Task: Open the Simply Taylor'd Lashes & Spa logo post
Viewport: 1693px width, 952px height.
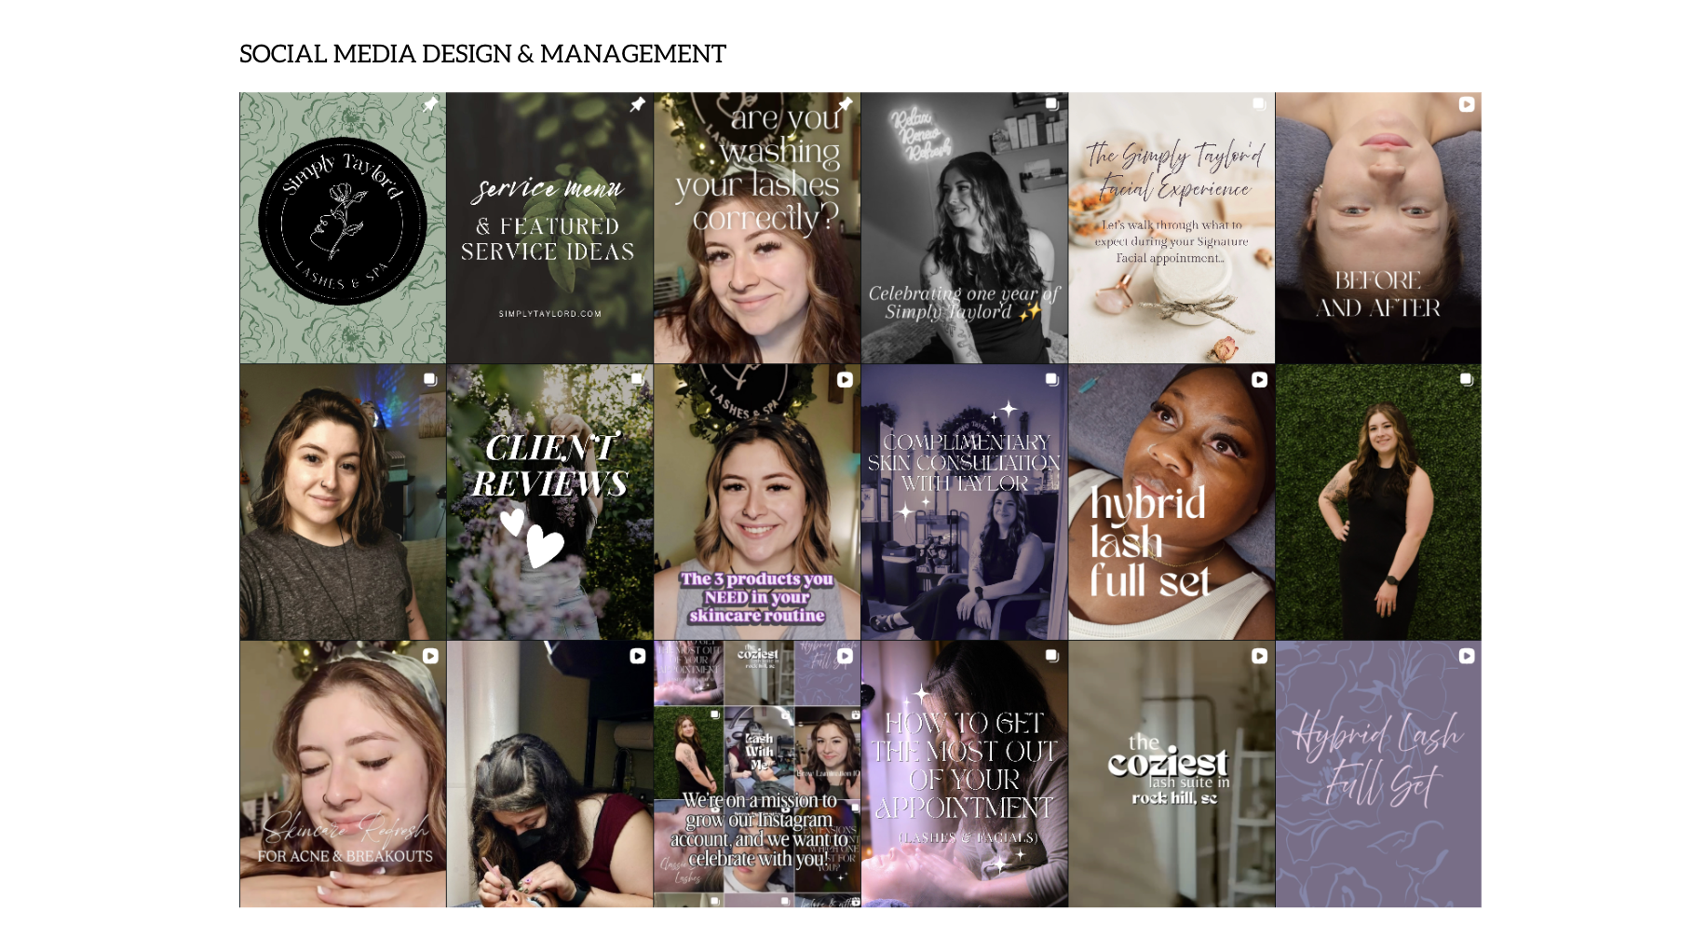Action: (x=343, y=227)
